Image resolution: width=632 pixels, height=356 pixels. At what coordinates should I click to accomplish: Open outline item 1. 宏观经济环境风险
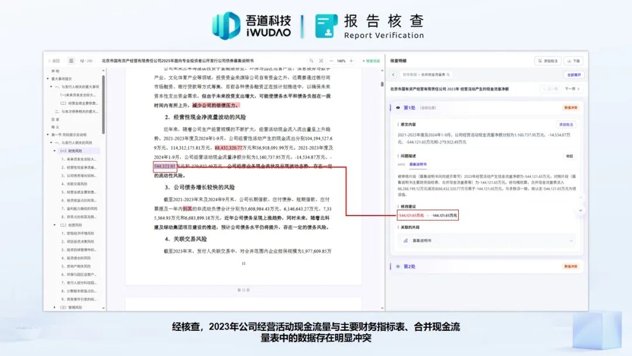pyautogui.click(x=77, y=234)
